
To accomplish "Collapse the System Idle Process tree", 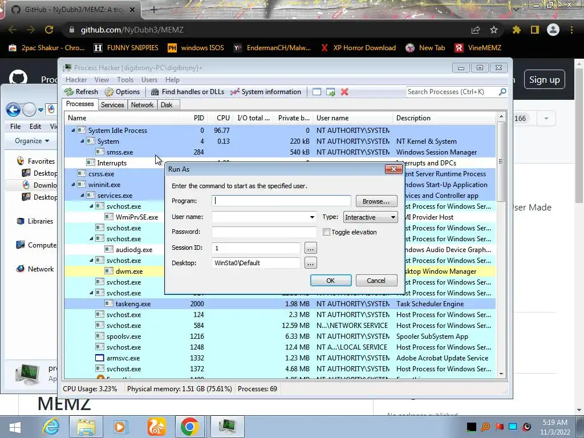I will pos(73,131).
